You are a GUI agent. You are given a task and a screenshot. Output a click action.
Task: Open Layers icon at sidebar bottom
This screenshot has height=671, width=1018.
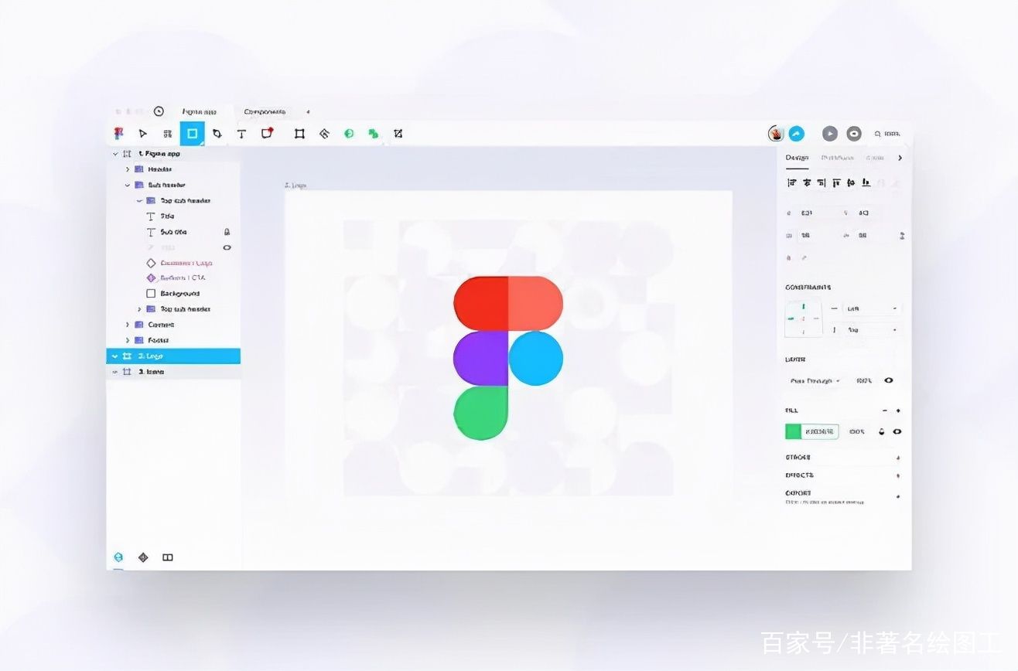[x=118, y=557]
